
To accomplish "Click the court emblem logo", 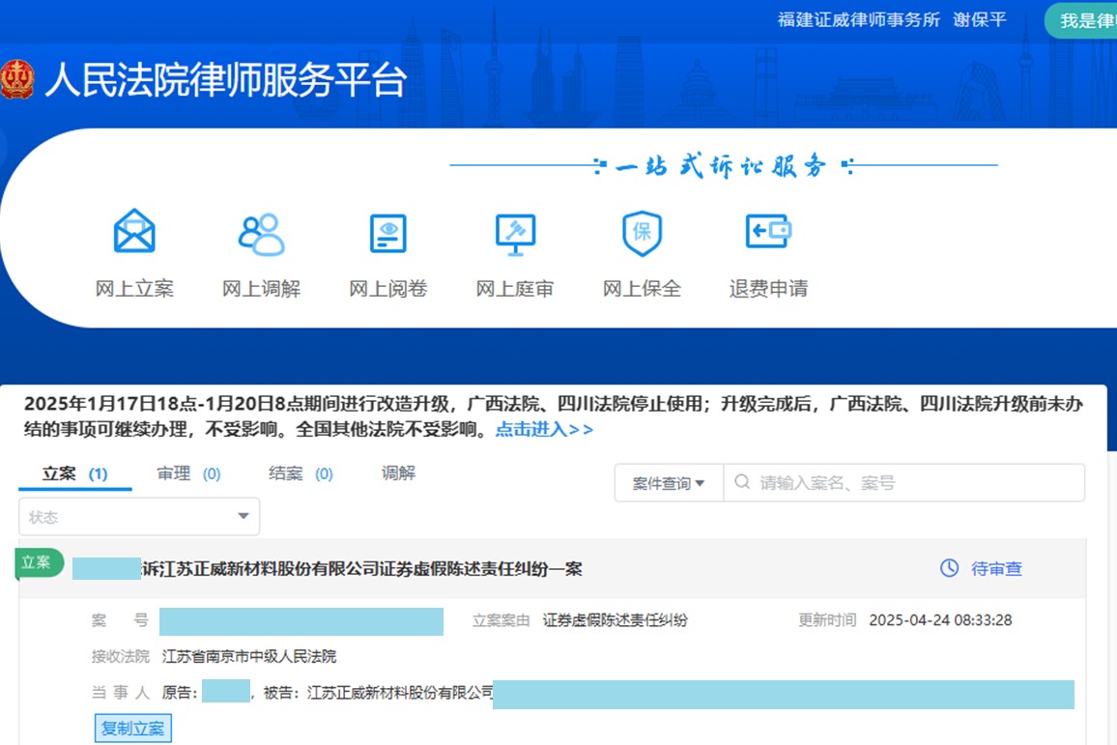I will [17, 79].
